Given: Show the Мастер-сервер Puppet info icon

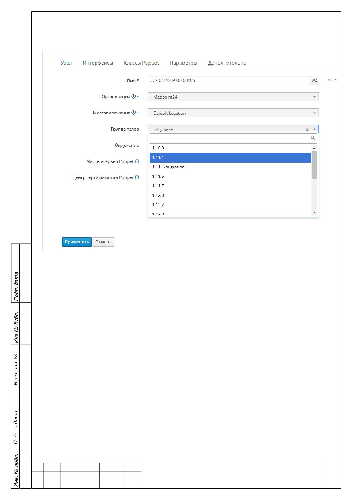Looking at the screenshot, I should 137,161.
